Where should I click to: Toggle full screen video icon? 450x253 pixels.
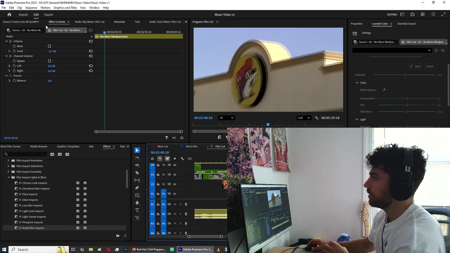point(443,14)
